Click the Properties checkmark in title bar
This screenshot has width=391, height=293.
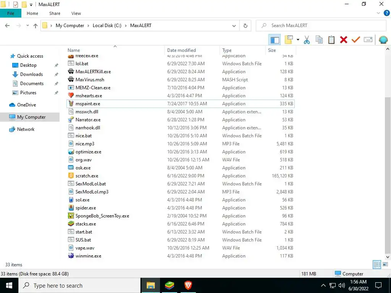(x=15, y=5)
